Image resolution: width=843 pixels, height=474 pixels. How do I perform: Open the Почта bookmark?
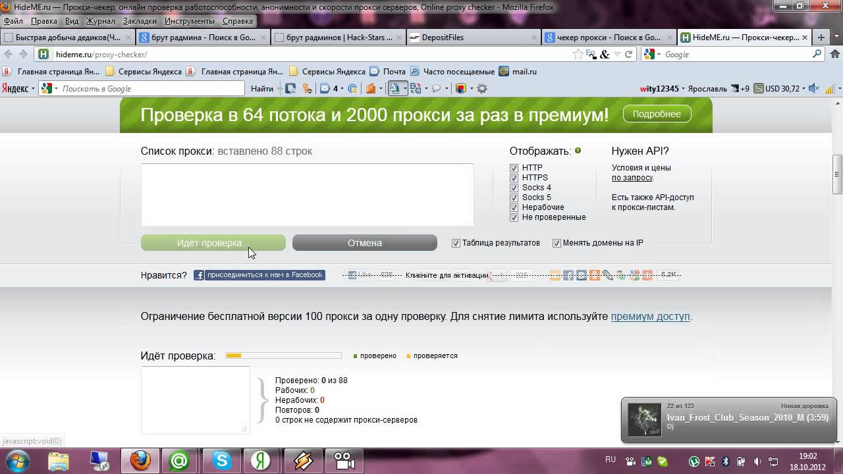point(388,71)
